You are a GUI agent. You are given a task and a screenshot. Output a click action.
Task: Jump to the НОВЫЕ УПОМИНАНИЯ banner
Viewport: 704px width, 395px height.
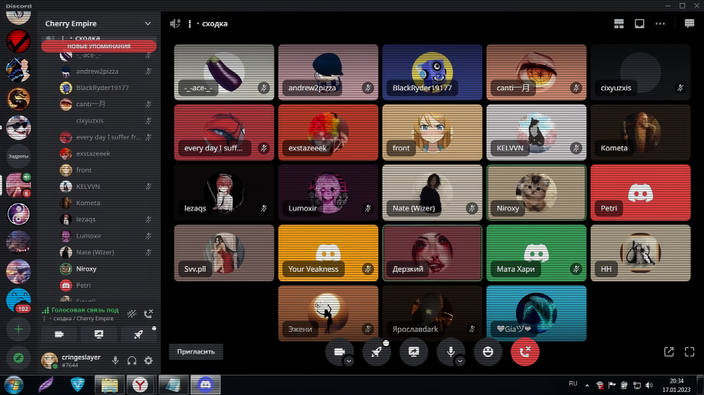pos(99,46)
